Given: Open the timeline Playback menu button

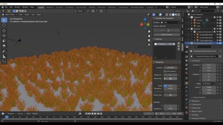Looking at the screenshot, I should point(11,114).
